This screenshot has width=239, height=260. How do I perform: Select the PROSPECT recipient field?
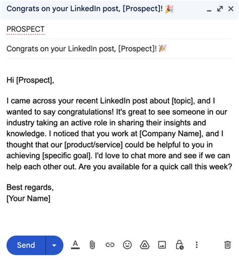(119, 29)
